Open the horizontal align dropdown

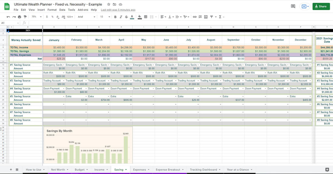[x=163, y=17]
